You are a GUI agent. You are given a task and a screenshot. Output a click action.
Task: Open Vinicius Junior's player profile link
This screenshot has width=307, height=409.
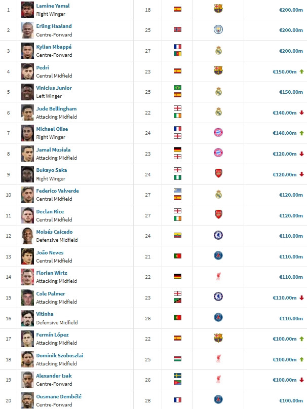click(x=54, y=88)
